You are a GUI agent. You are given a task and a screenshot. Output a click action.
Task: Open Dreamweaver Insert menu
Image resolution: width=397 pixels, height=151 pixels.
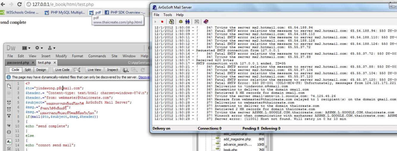(46, 56)
